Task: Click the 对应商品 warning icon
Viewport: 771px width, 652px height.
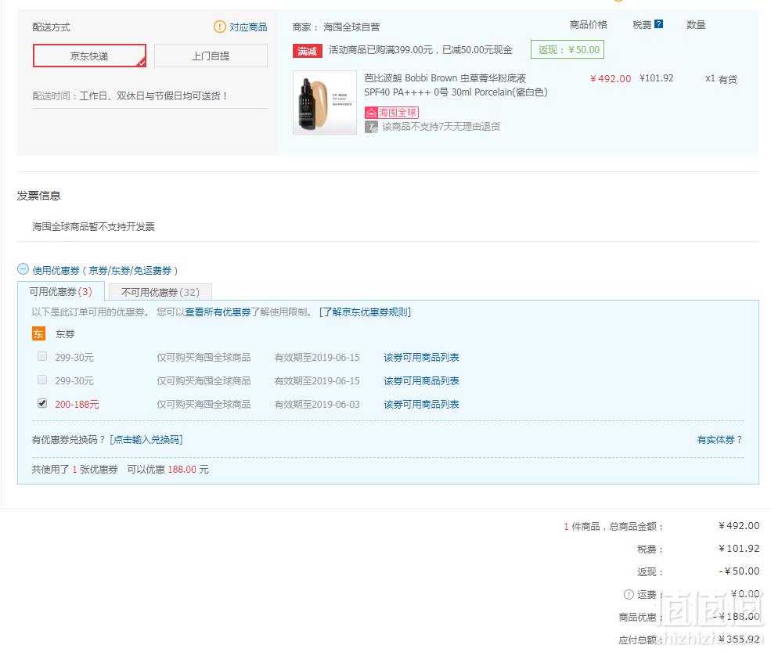Action: (219, 27)
